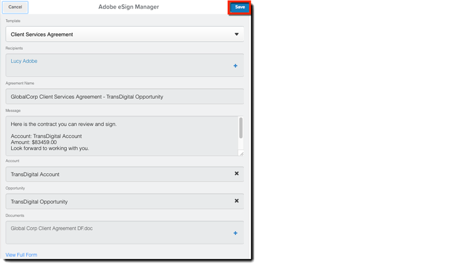The width and height of the screenshot is (465, 264).
Task: Open the View Full Form link
Action: click(21, 255)
